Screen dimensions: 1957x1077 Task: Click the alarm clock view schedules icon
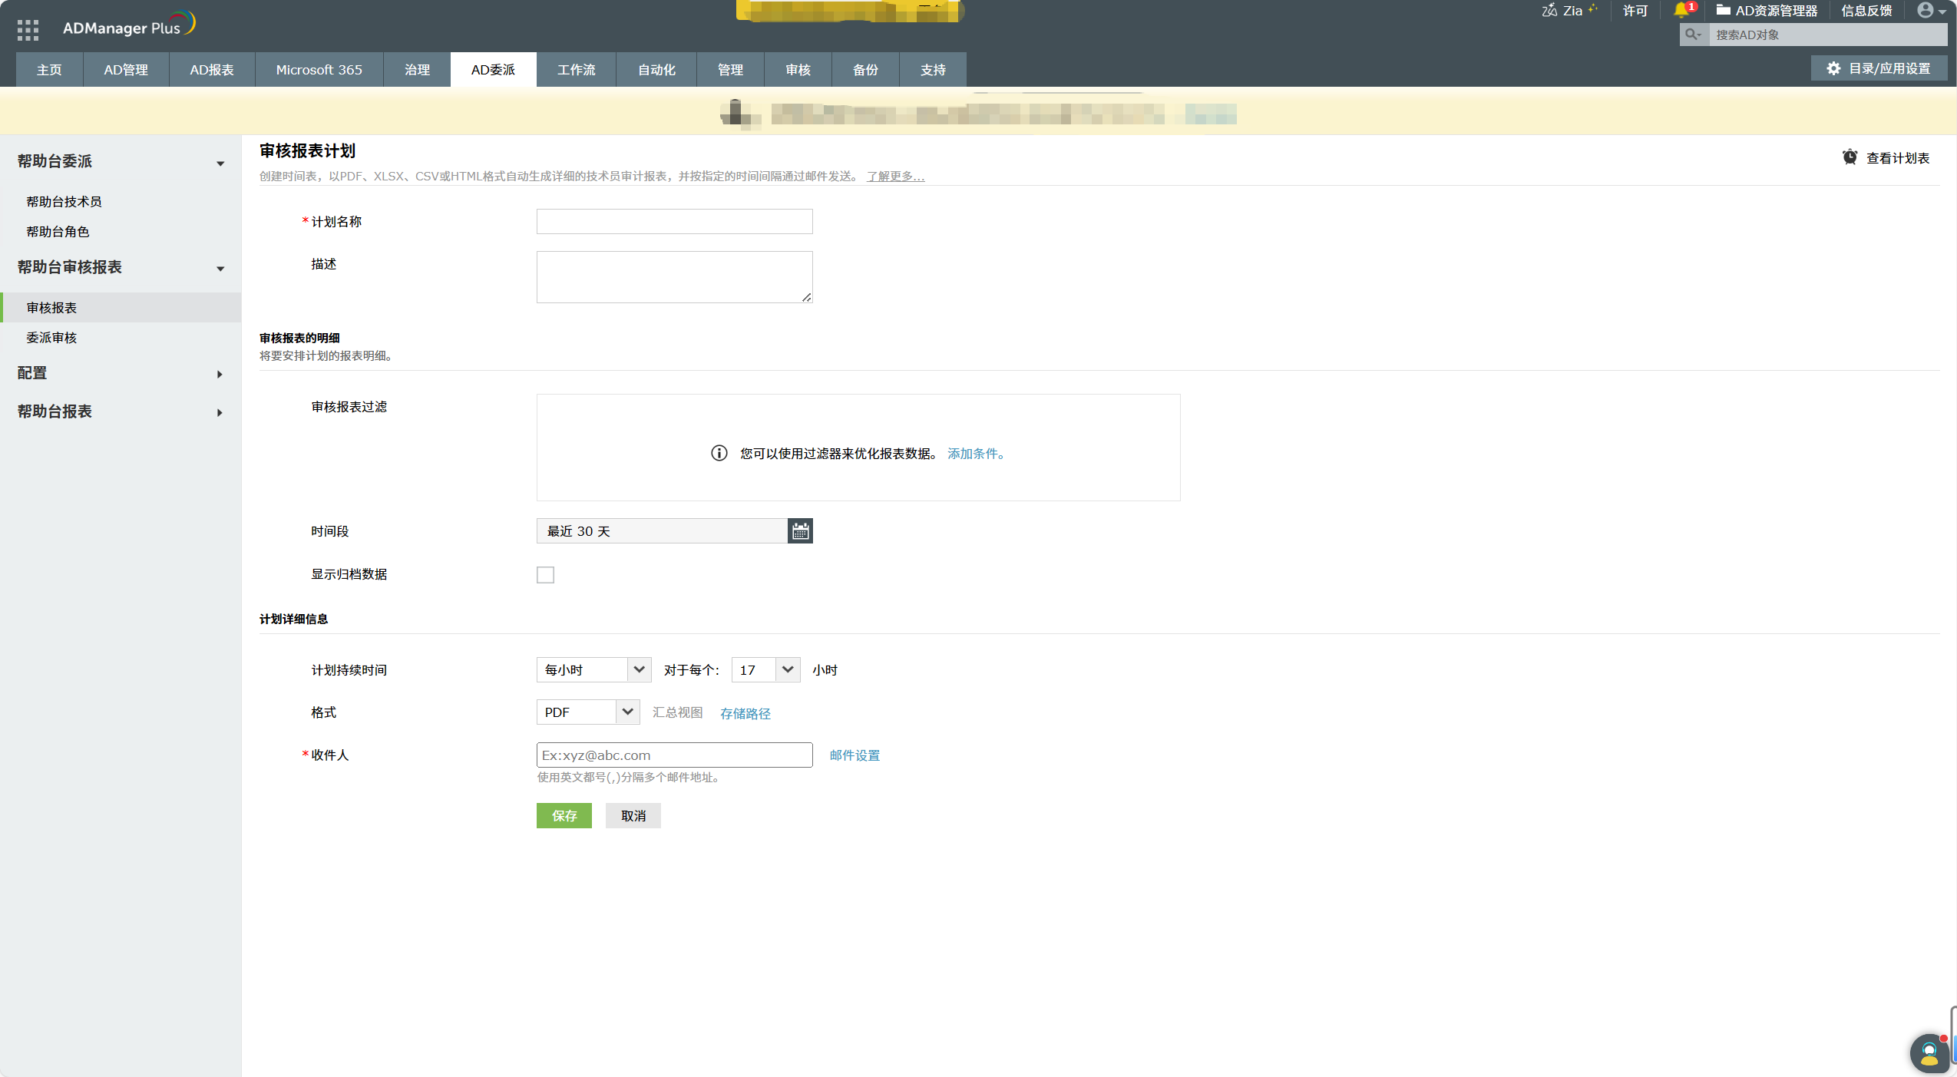pyautogui.click(x=1850, y=157)
